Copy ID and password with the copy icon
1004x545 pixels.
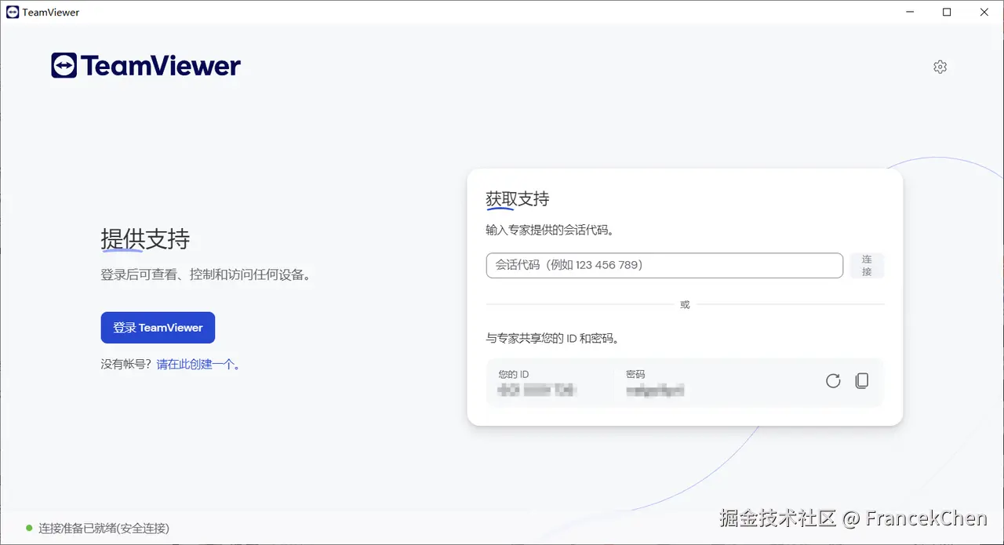pos(862,381)
